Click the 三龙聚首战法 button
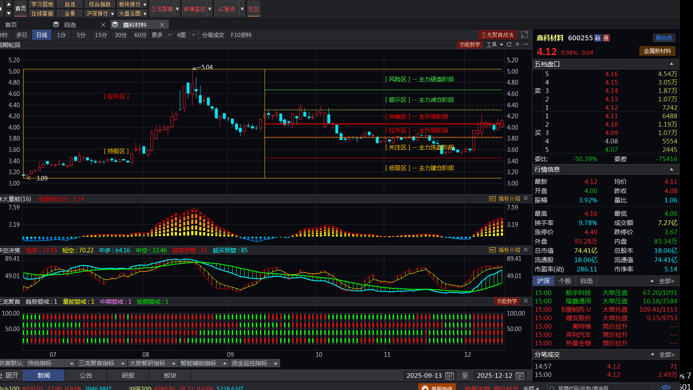 [x=498, y=35]
